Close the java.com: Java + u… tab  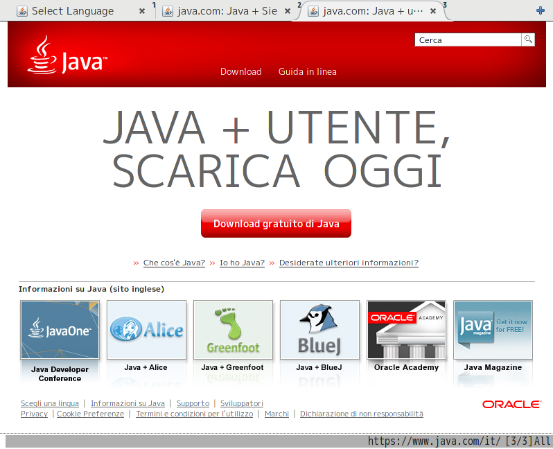[433, 11]
